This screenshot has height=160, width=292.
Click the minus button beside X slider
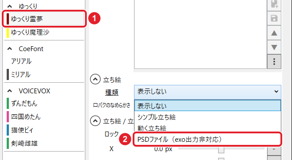click(x=274, y=150)
